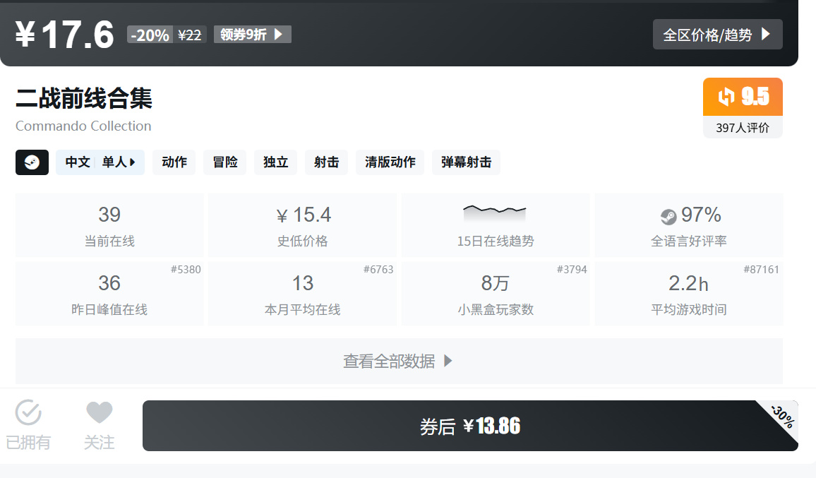Click the #3794 rank label
Screen dimensions: 816x478
click(572, 269)
